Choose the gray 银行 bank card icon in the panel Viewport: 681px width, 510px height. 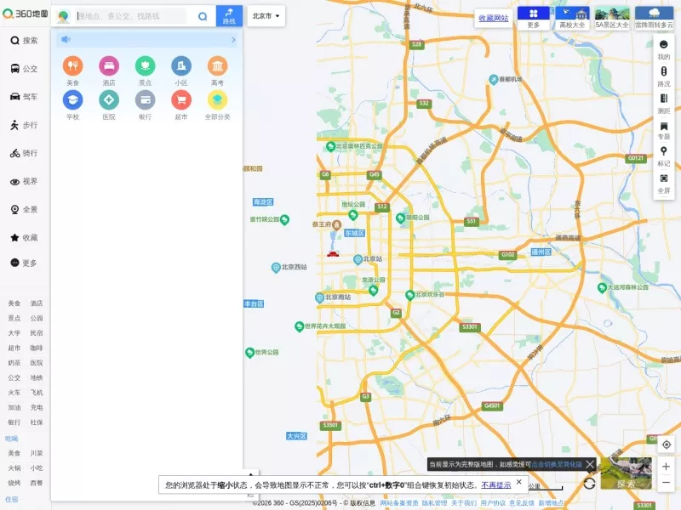click(145, 100)
